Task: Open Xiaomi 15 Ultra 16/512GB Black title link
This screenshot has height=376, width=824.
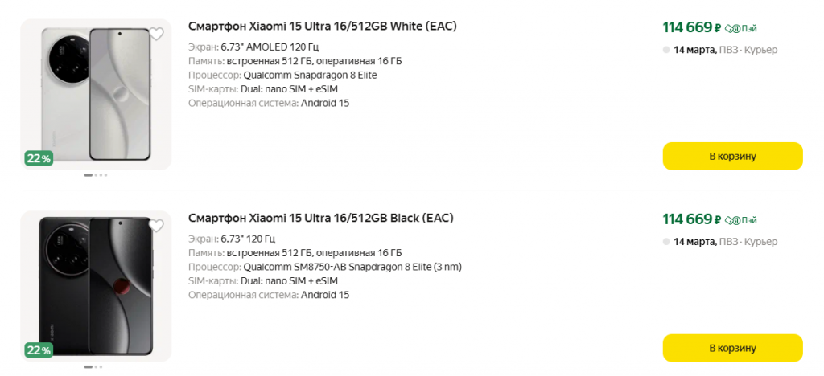Action: coord(320,218)
